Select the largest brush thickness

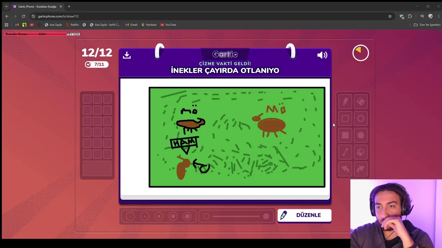(188, 216)
